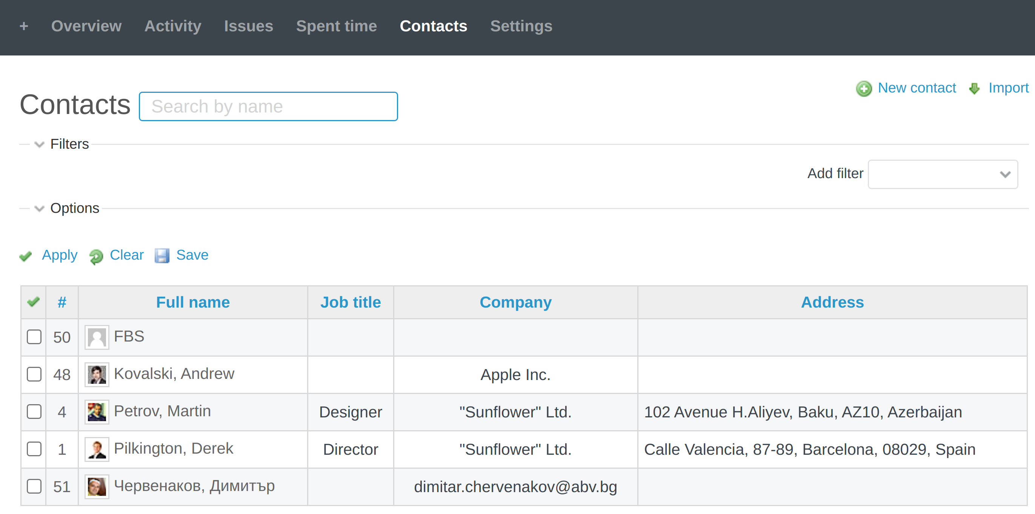Open the Add filter dropdown
The height and width of the screenshot is (514, 1035).
pos(942,174)
